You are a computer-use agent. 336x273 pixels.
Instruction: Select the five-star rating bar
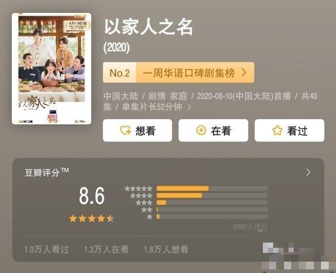point(212,188)
